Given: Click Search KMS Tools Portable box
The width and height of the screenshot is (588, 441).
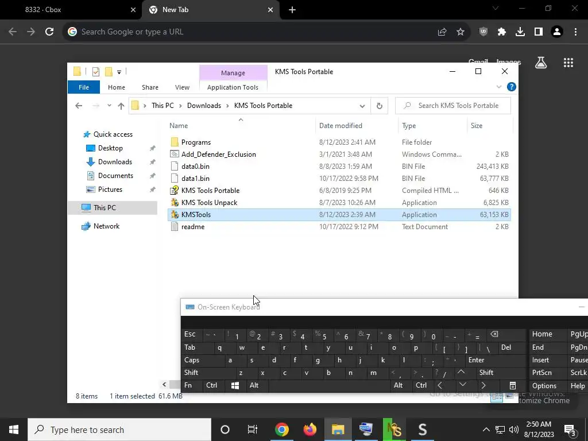Looking at the screenshot, I should click(453, 106).
